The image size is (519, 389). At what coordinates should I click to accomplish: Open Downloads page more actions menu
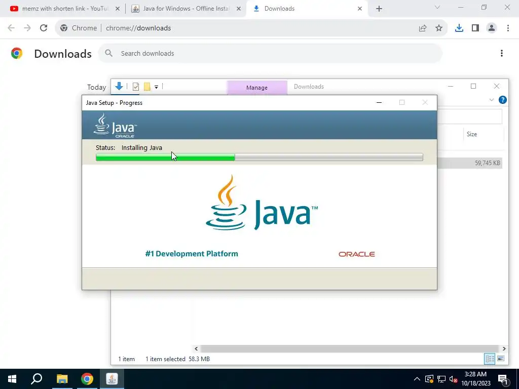pos(502,53)
